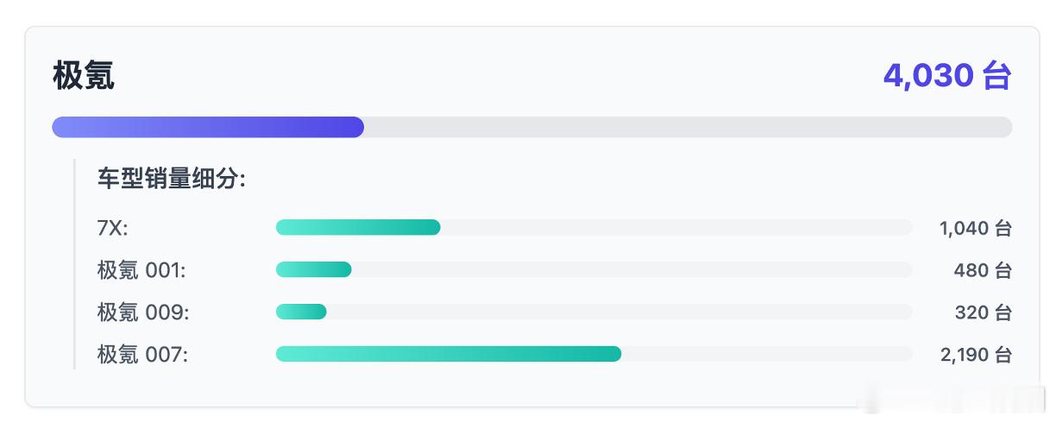
Task: Open the 极氪 007 model label
Action: [142, 354]
